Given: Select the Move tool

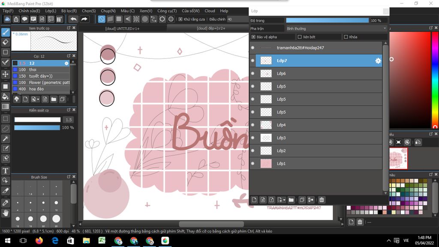Looking at the screenshot, I should (x=6, y=74).
